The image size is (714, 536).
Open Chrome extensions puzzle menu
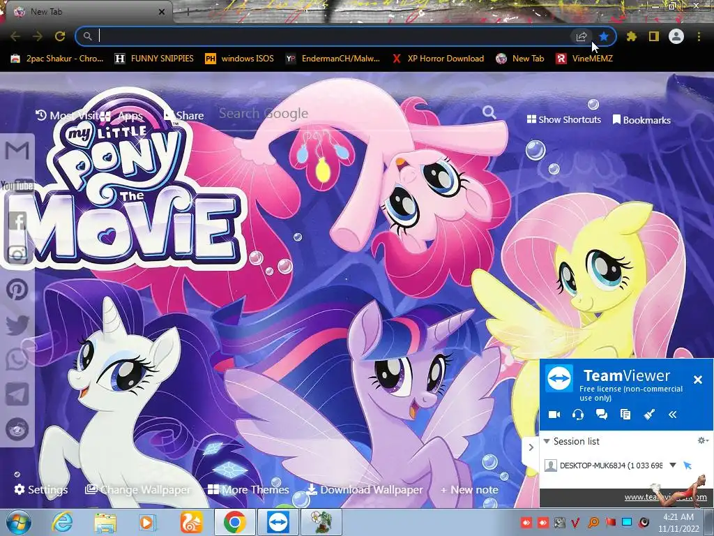631,36
